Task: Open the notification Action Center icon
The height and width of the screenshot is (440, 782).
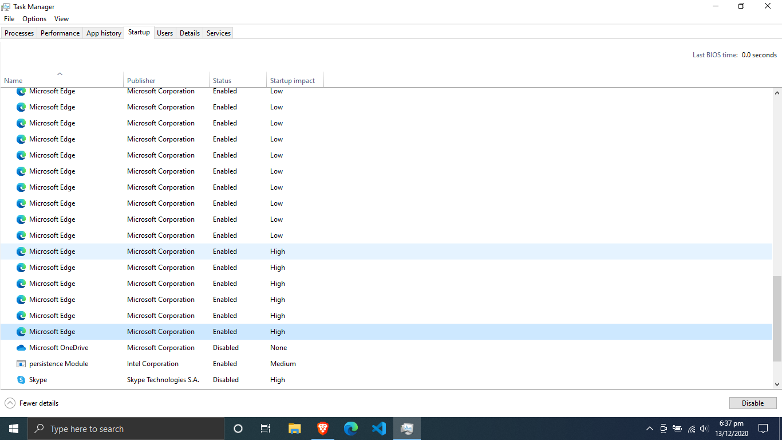Action: click(763, 429)
